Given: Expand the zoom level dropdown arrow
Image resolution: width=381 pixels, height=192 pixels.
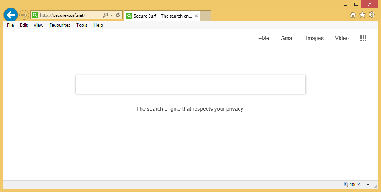Looking at the screenshot, I should [368, 185].
